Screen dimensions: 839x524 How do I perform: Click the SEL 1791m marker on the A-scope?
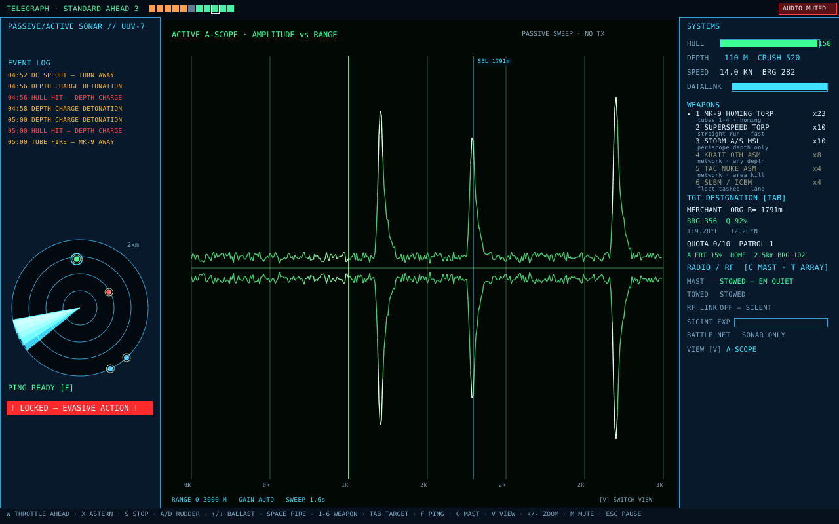click(494, 61)
